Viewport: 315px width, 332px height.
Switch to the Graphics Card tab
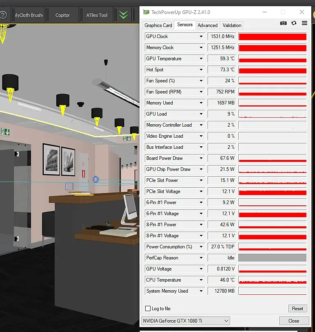pos(158,25)
